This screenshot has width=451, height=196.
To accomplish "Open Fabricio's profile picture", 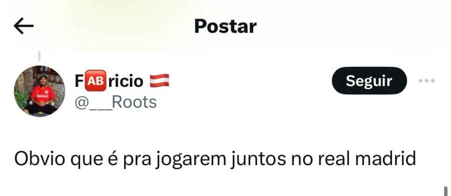I will click(x=39, y=91).
